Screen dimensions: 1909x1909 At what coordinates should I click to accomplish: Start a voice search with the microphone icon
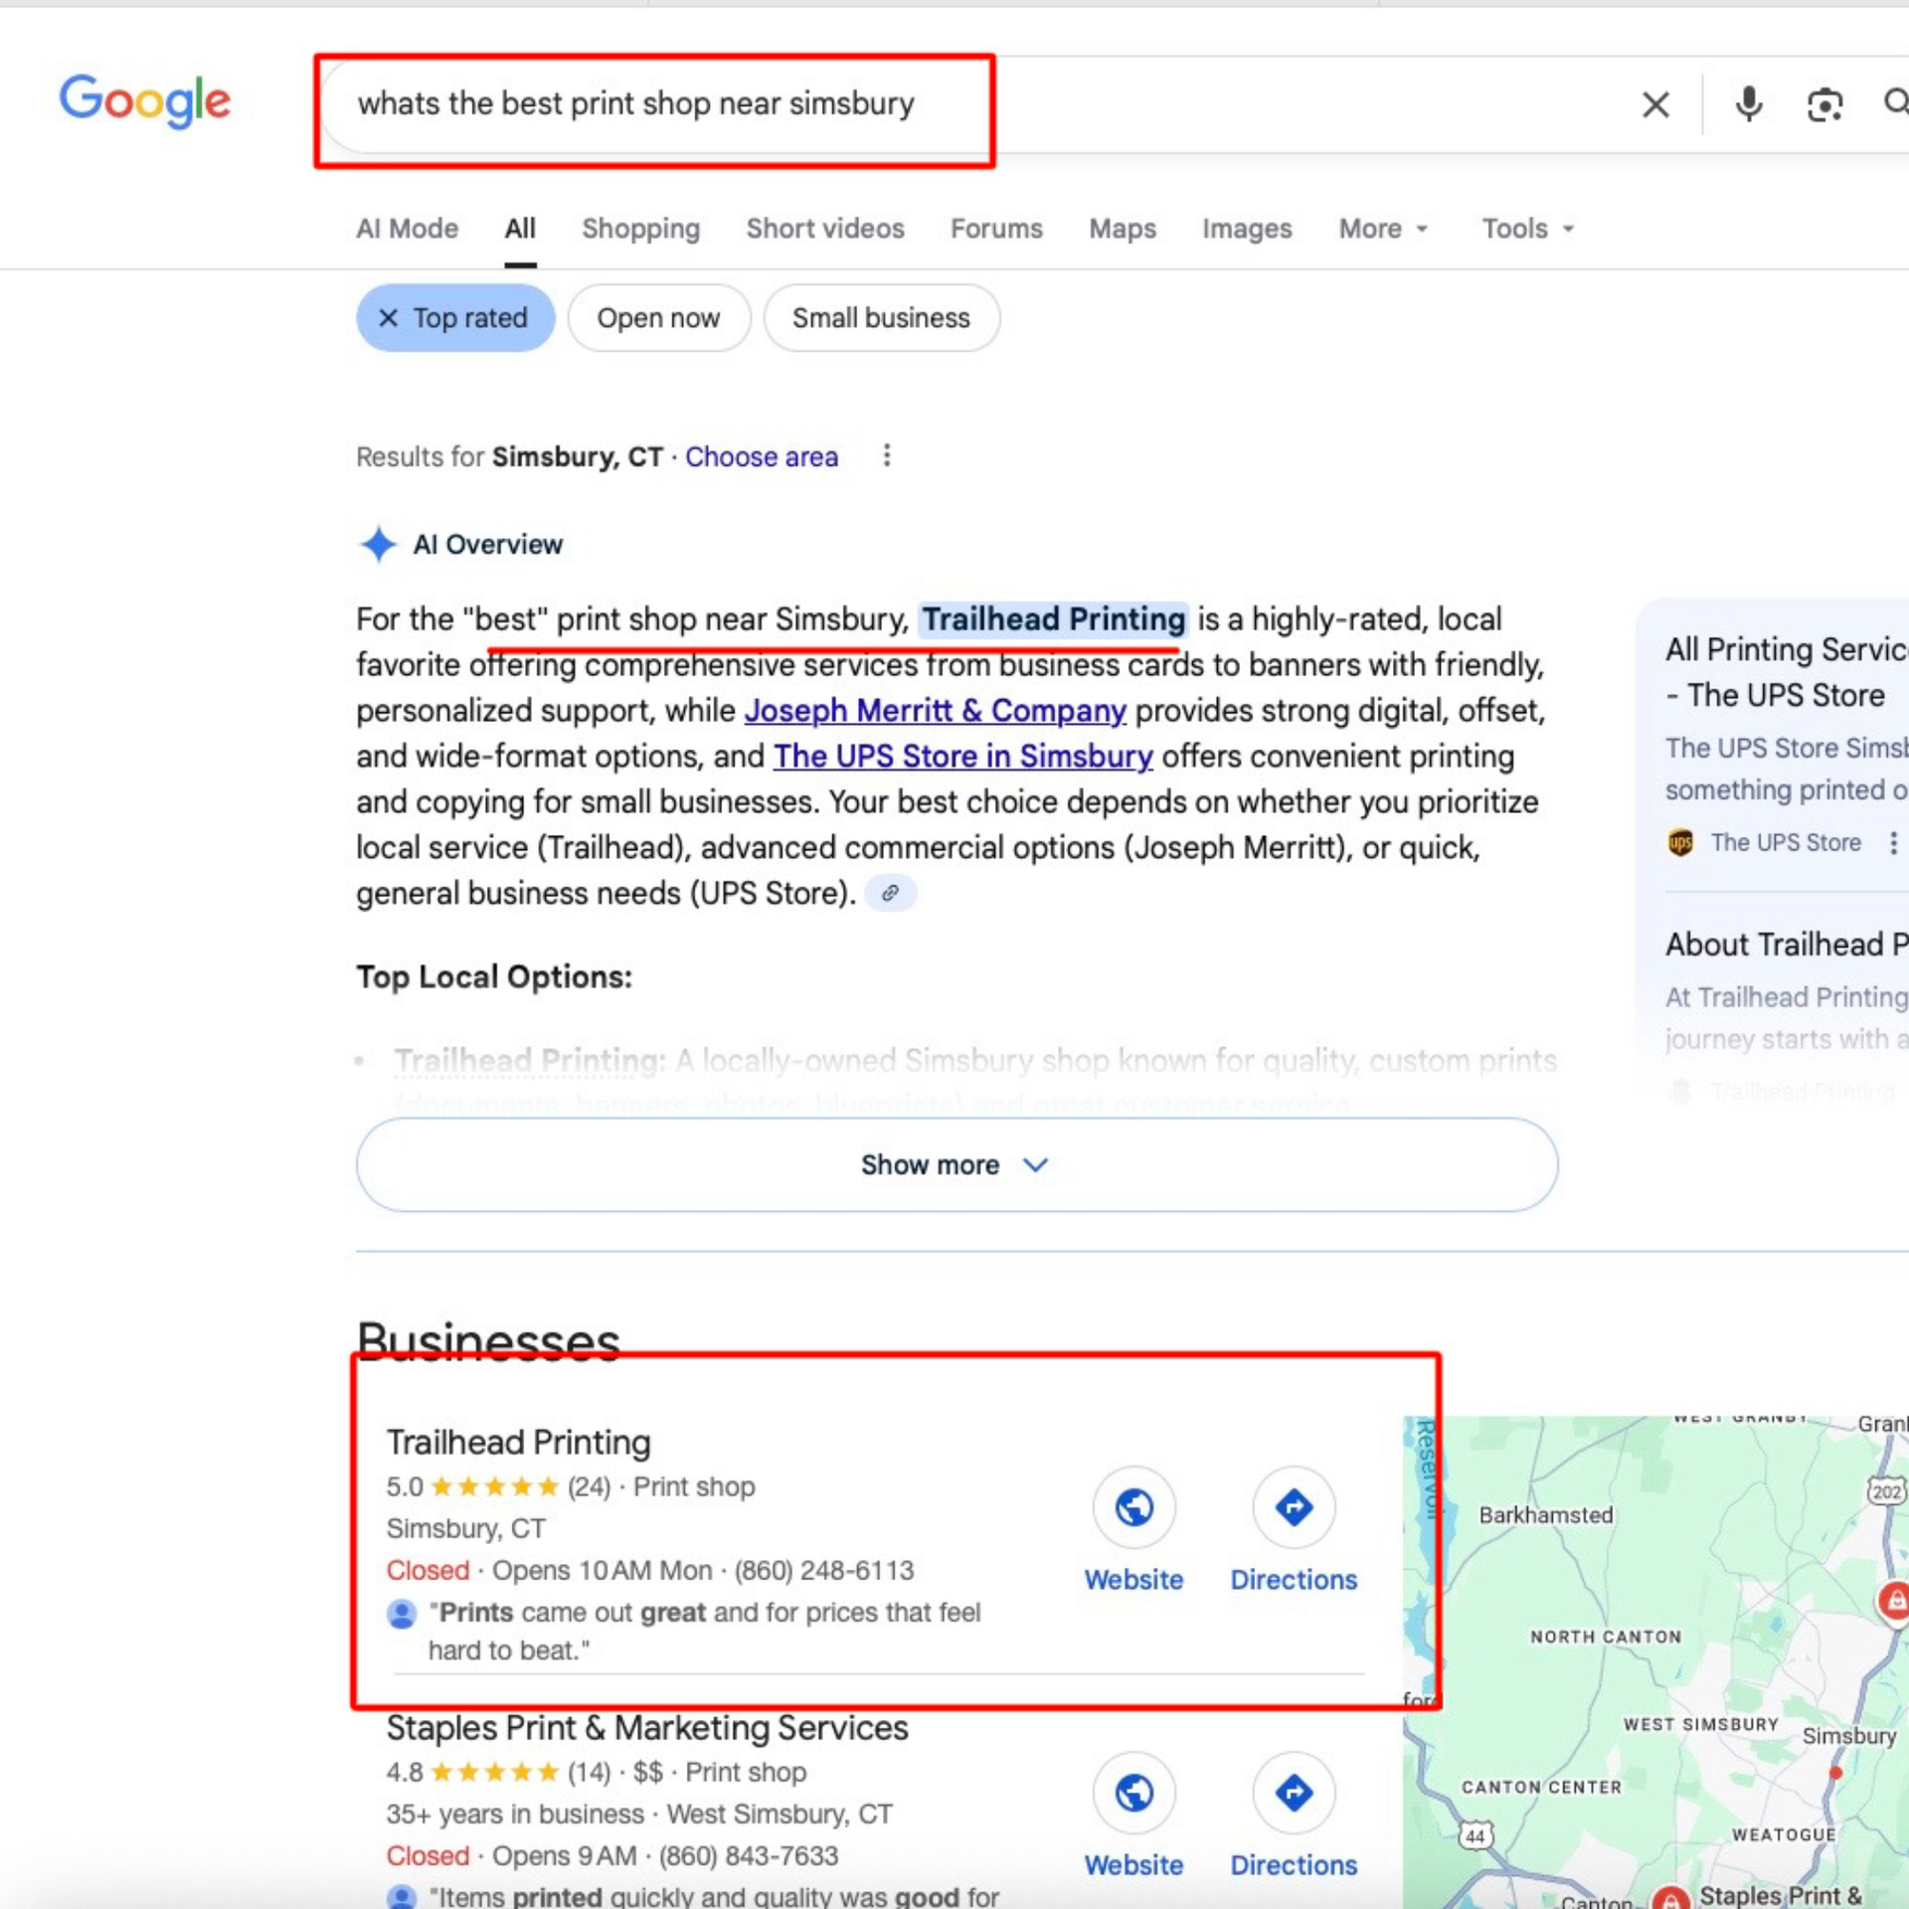pyautogui.click(x=1748, y=103)
